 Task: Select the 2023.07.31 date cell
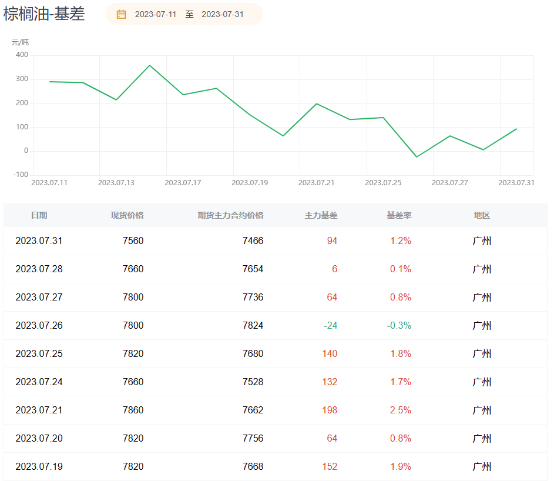39,241
